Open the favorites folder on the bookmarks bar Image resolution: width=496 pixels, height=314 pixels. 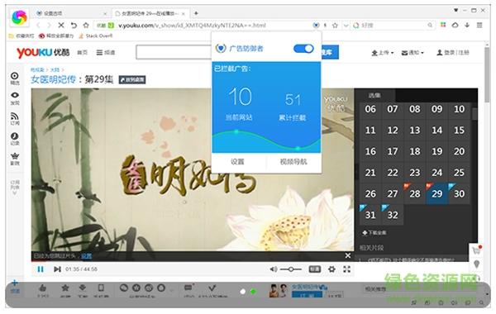pos(21,36)
